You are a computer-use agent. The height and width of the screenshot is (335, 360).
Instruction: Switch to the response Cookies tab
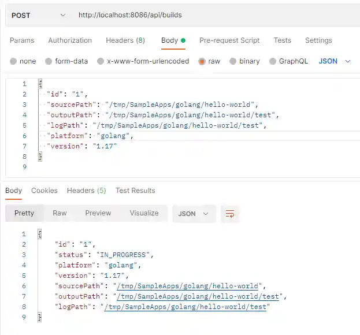pos(44,191)
